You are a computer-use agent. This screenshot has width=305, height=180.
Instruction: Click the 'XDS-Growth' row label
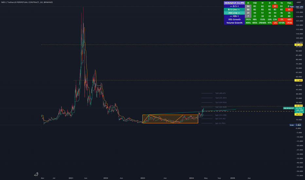pos(234,19)
